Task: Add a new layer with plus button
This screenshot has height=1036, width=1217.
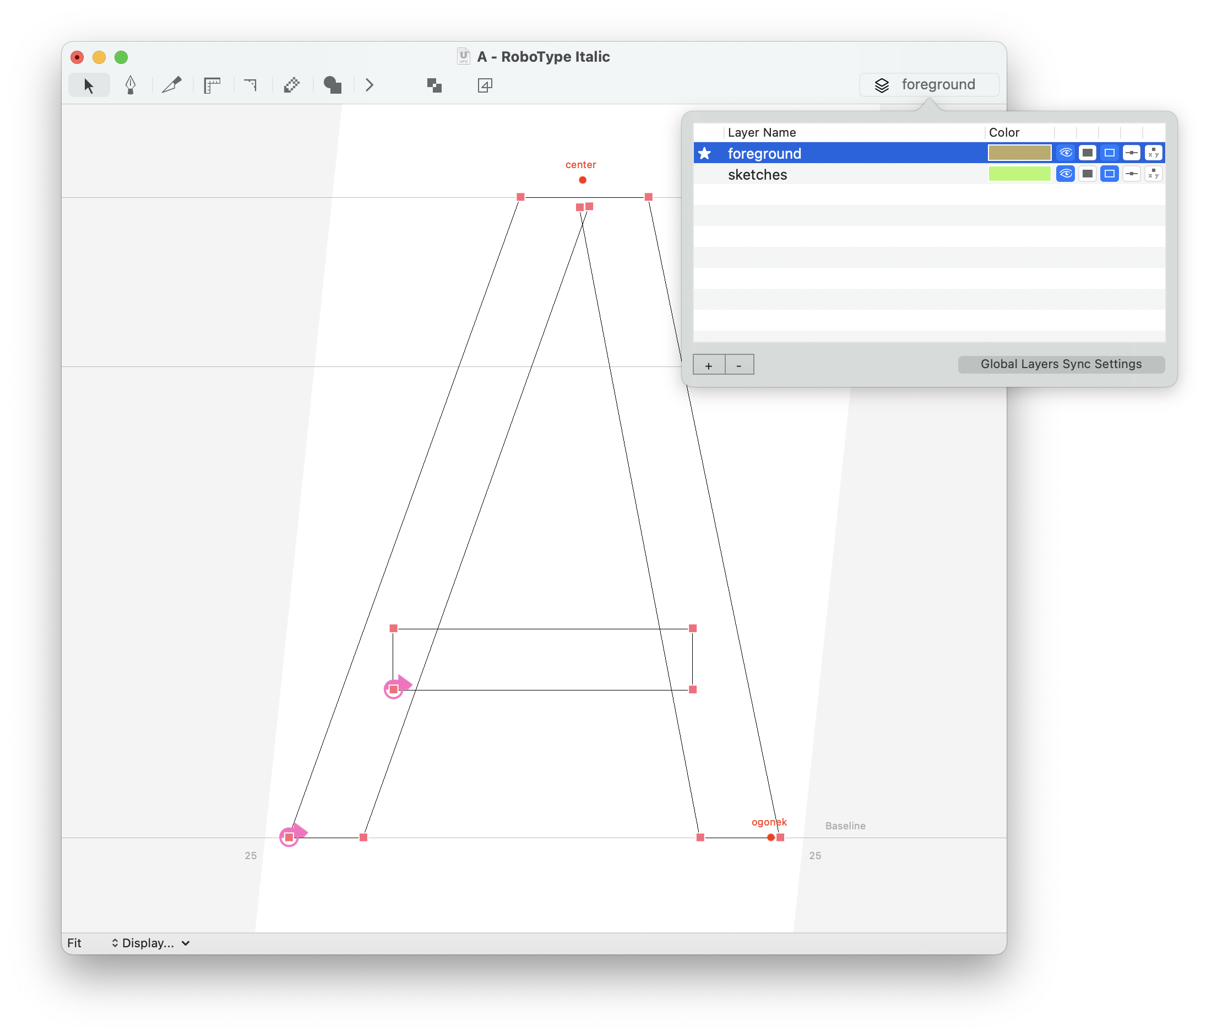Action: (709, 364)
